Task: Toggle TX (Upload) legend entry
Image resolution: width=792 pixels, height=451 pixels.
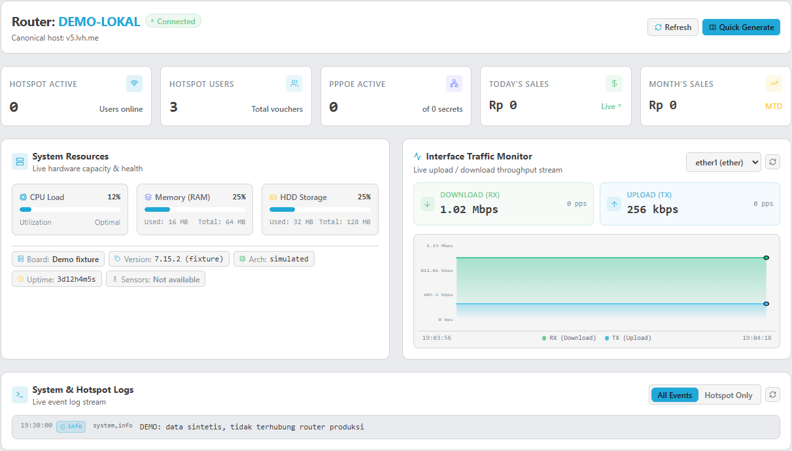Action: pos(628,338)
